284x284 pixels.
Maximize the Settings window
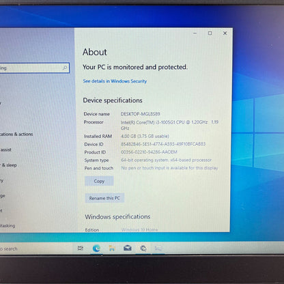[x=210, y=33]
